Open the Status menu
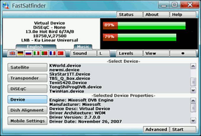This screenshot has width=201, height=136. [129, 14]
